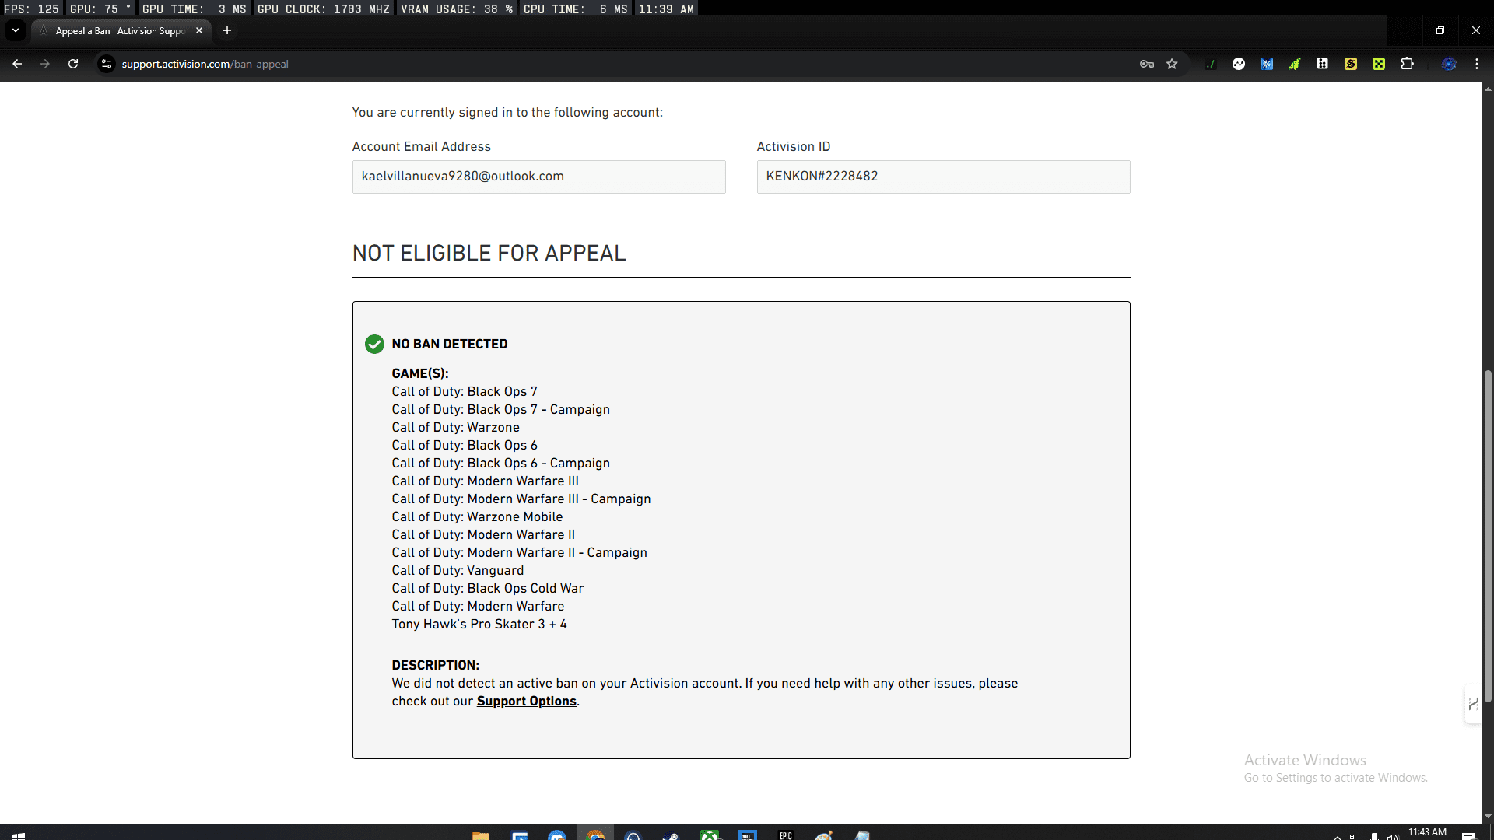This screenshot has width=1494, height=840.
Task: Click the Activision ID field
Action: 943,177
